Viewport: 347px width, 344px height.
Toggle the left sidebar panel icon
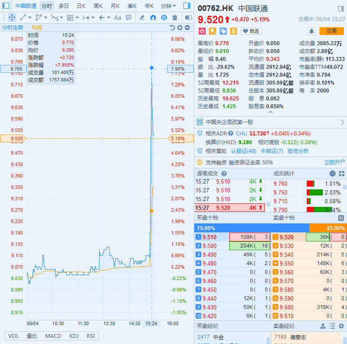tap(6, 6)
